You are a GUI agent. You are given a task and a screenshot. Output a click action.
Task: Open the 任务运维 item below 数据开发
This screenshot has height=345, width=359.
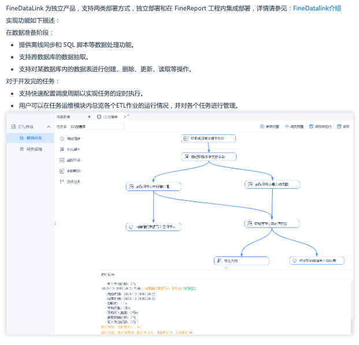point(31,149)
